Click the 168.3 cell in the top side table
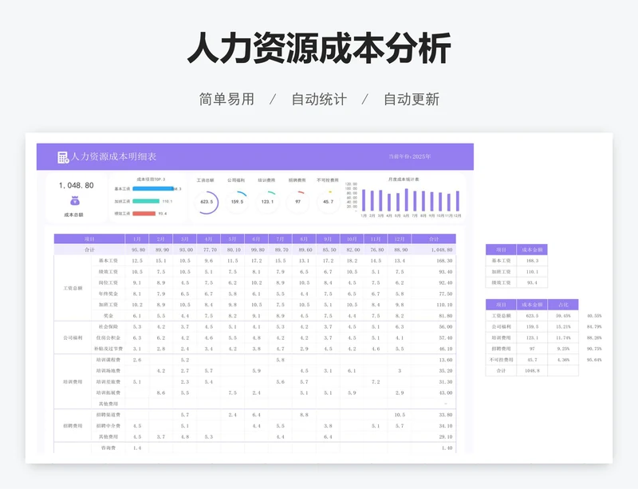Screen dimensions: 638x489 click(x=532, y=261)
